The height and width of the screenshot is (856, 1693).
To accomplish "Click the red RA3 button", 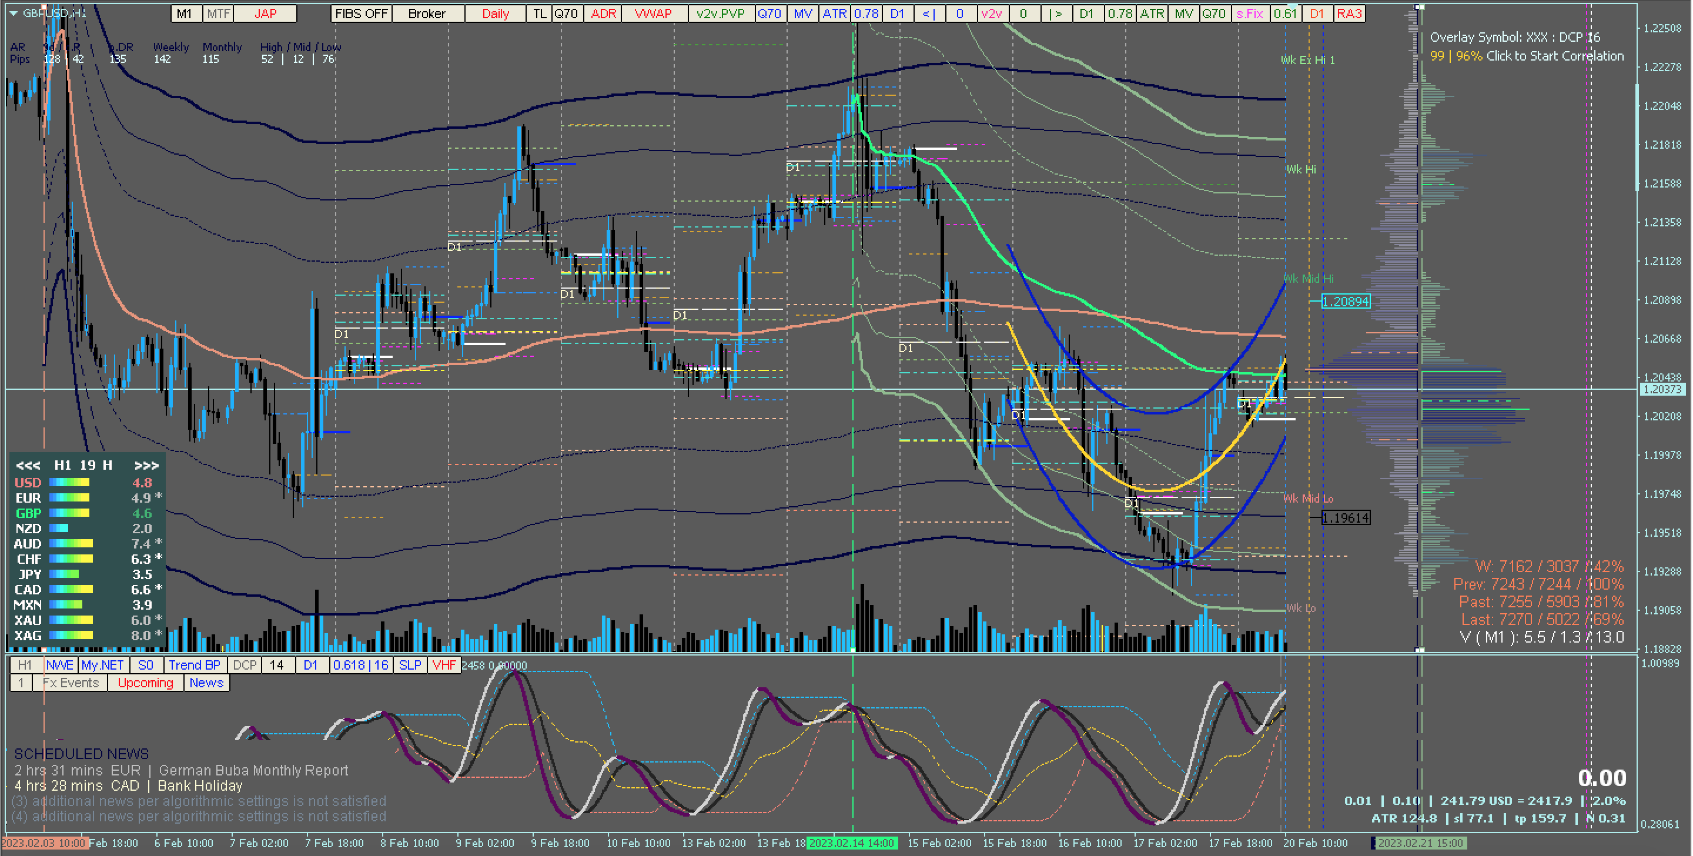I will (1349, 14).
